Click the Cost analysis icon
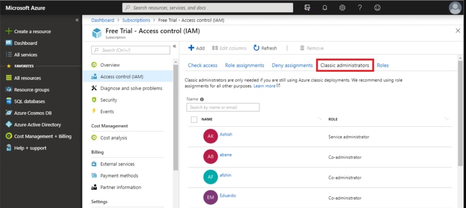The width and height of the screenshot is (466, 208). click(94, 138)
